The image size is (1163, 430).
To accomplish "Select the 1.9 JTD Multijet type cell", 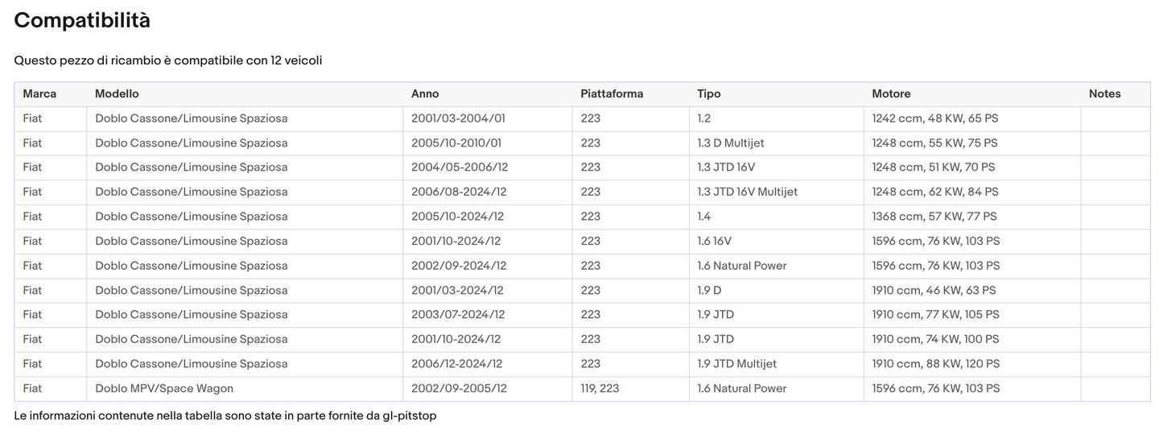I will coord(736,364).
